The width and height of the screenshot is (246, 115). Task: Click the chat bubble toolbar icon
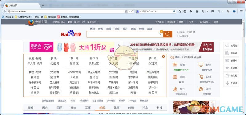[212, 11]
